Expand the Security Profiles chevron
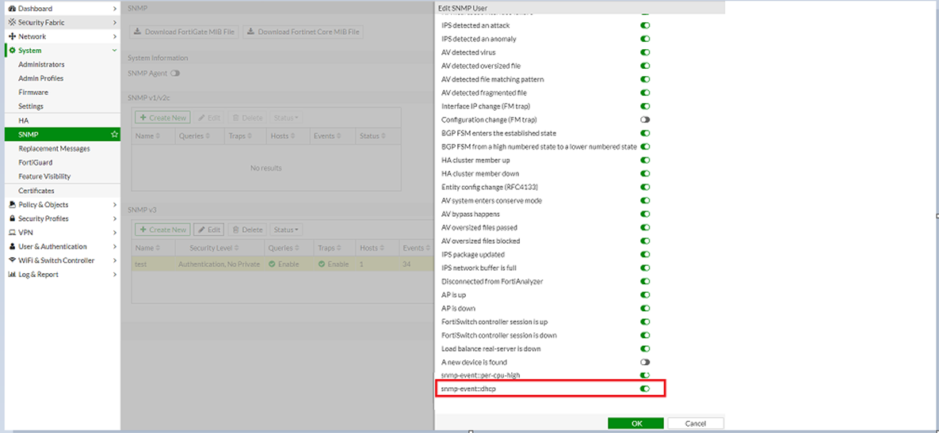This screenshot has width=939, height=433. [x=115, y=218]
